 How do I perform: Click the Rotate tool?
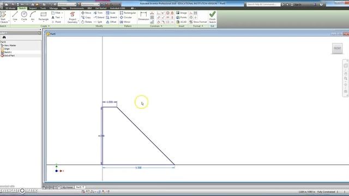(86, 22)
